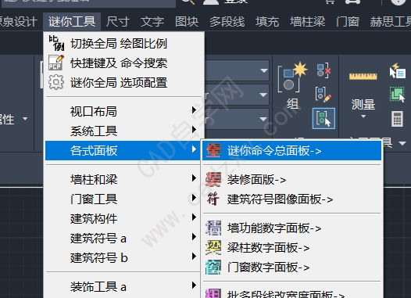Click the magenta polyline width panel icon
Image resolution: width=411 pixels, height=298 pixels.
pos(213,293)
